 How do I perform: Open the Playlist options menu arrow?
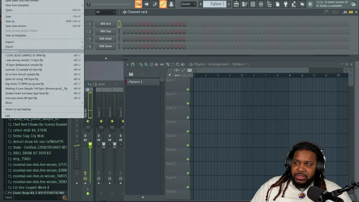128,64
